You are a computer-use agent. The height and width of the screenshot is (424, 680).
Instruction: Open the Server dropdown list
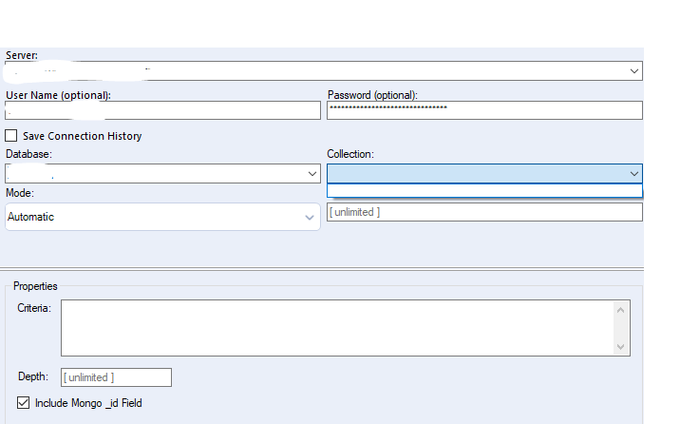coord(633,70)
